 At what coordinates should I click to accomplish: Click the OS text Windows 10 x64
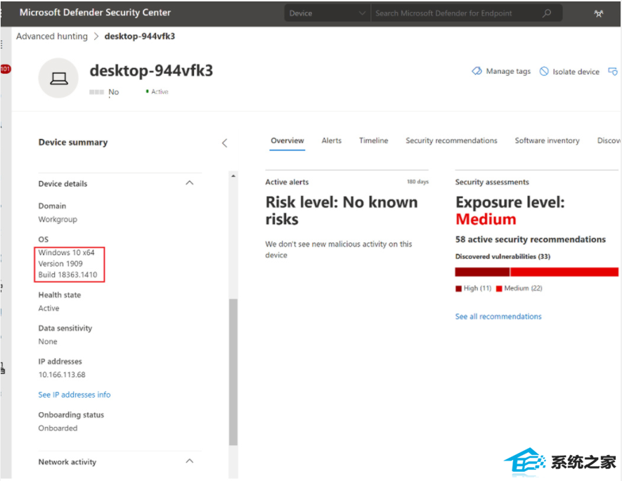tap(66, 253)
